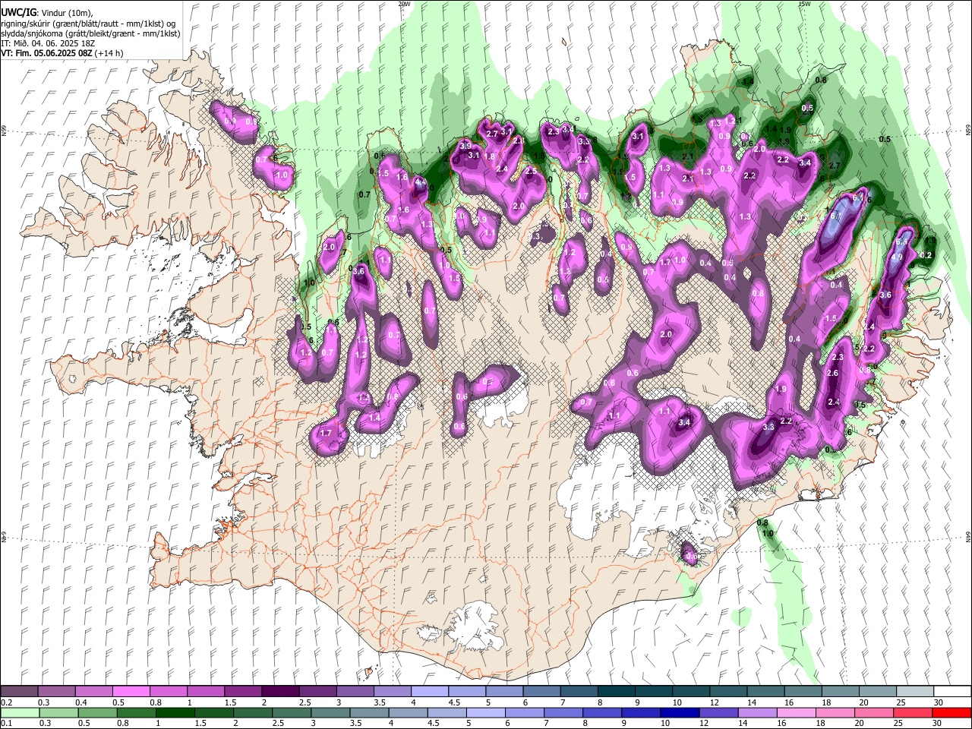Pick bottom-row light pink swatch between 16 and 18

coord(795,712)
